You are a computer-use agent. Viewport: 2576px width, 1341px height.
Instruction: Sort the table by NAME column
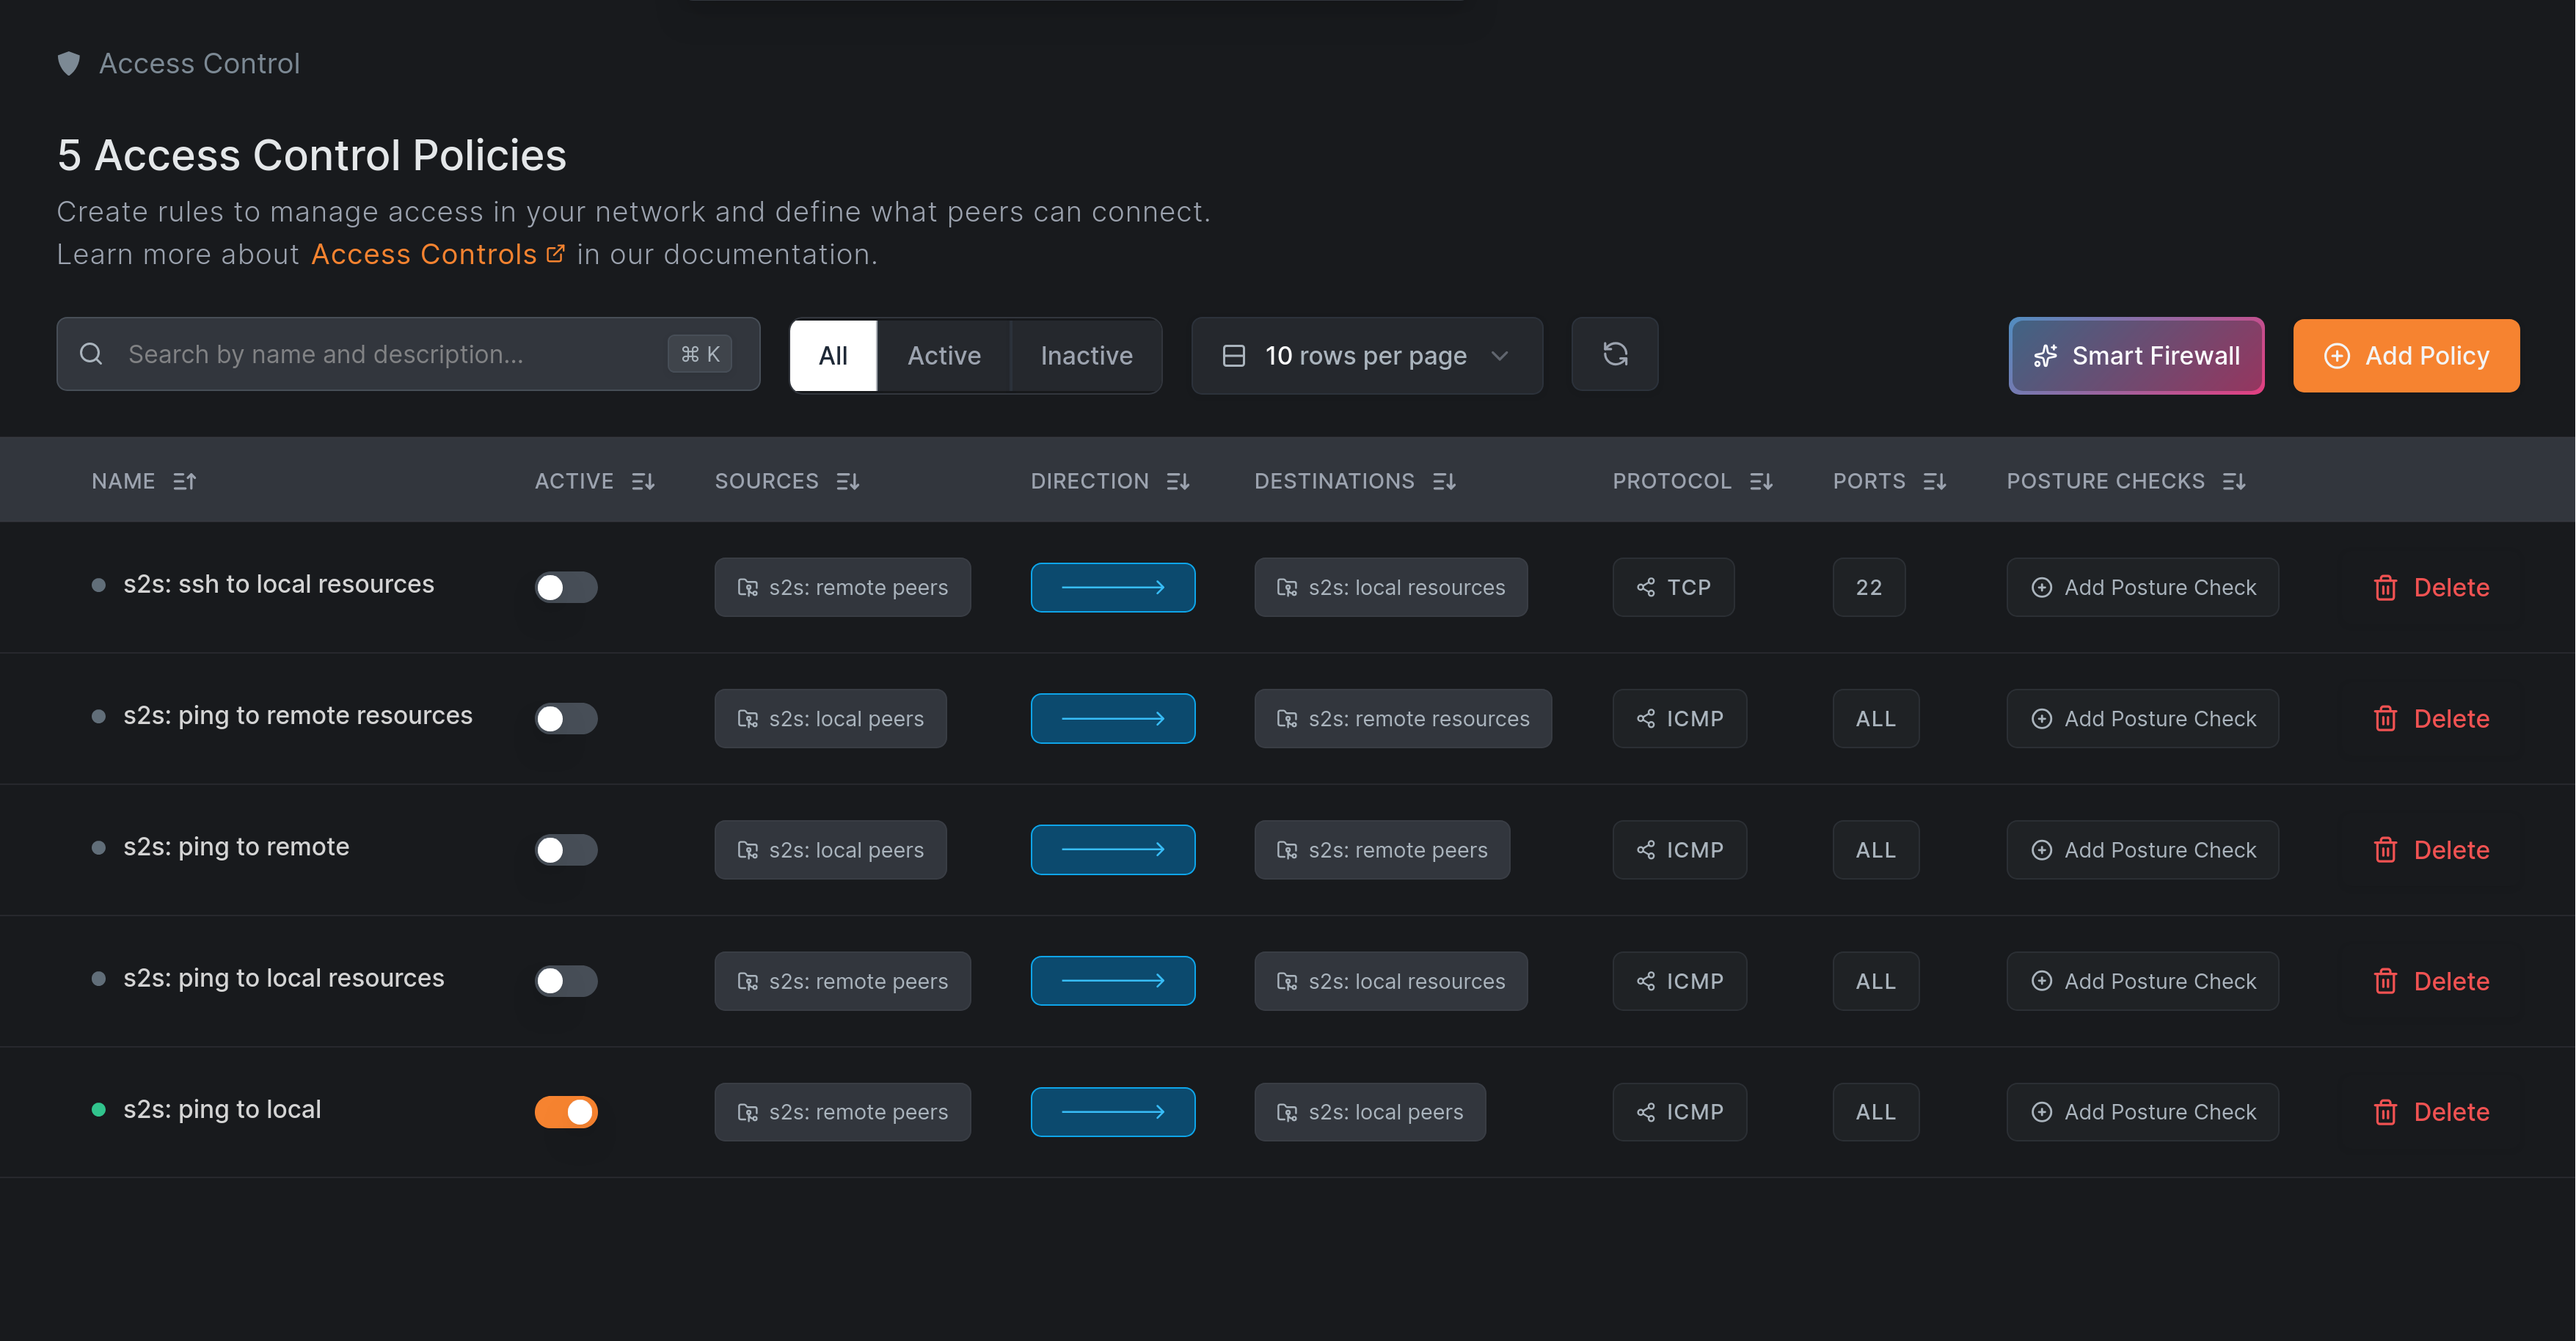184,481
